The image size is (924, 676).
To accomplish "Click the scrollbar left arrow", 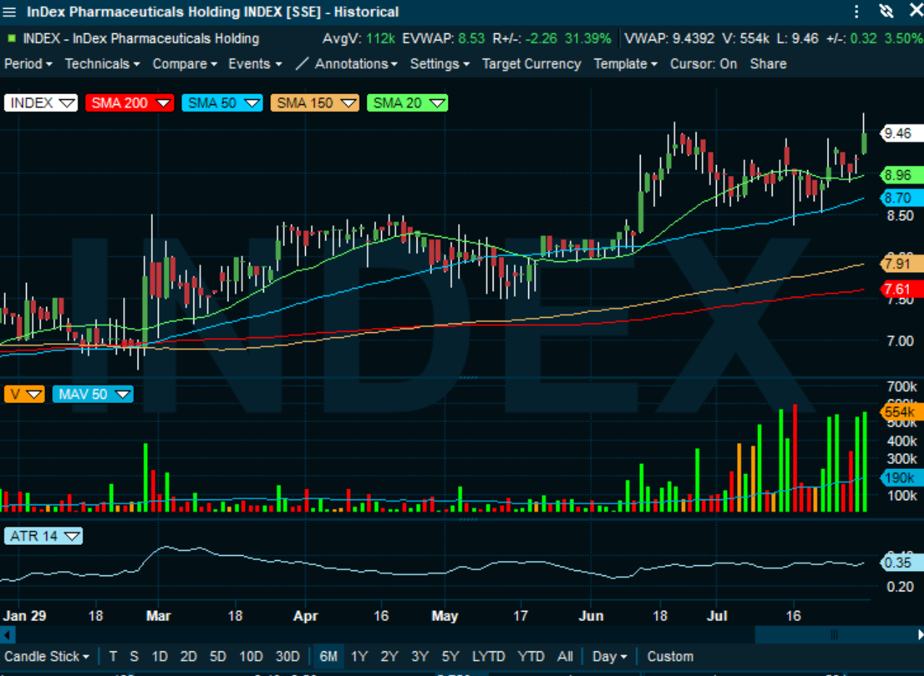I will click(7, 635).
